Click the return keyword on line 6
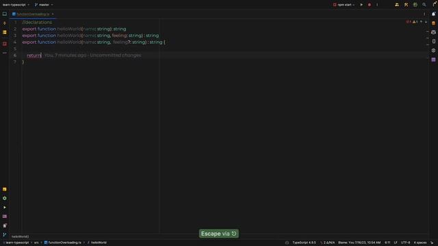 click(x=34, y=55)
